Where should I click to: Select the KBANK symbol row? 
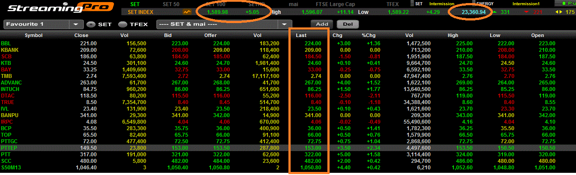point(10,50)
